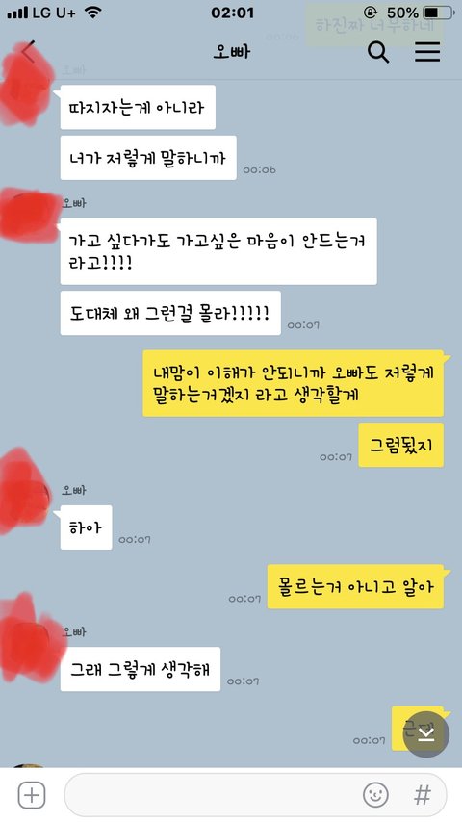The image size is (462, 822).
Task: Tap the yellow 그럼됬지 message bubble
Action: [401, 445]
